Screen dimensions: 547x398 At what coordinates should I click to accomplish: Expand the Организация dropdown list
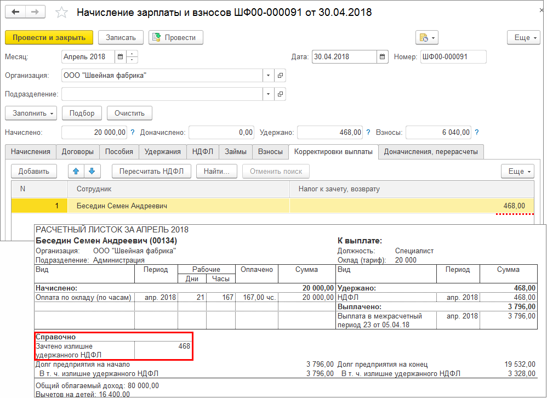pos(268,76)
